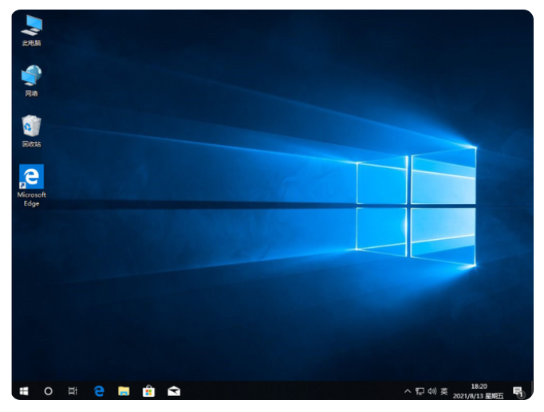Open File Explorer from the taskbar
The height and width of the screenshot is (412, 544).
(x=124, y=391)
